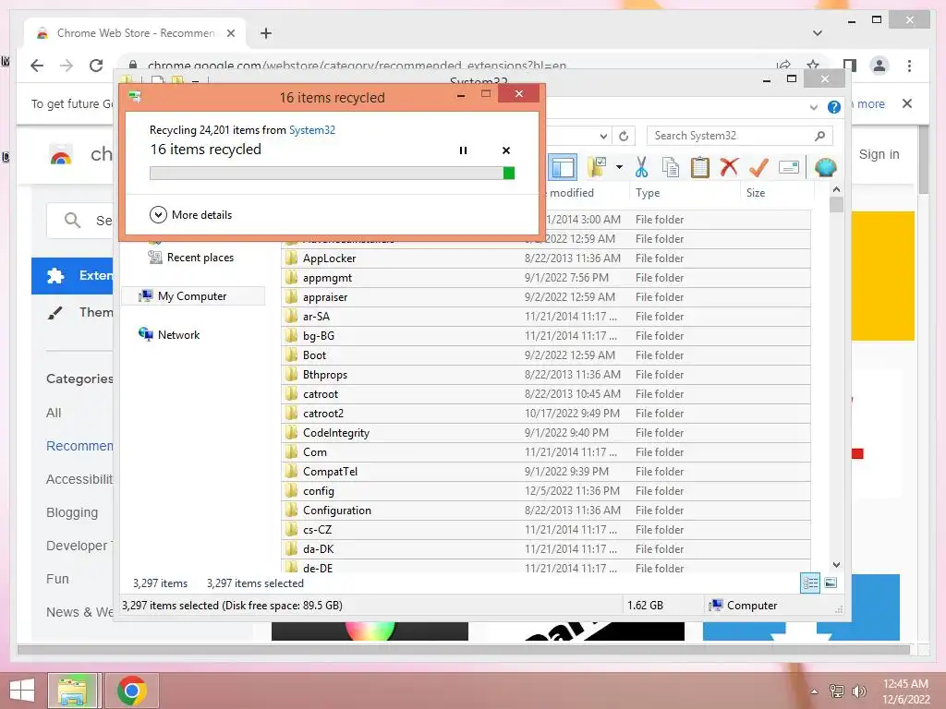The height and width of the screenshot is (709, 946).
Task: Click the red X Delete icon
Action: 729,167
